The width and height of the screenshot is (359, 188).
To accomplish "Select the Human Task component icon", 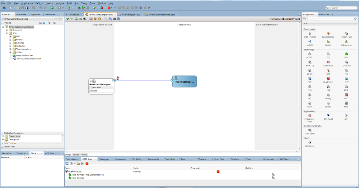I will tap(346, 33).
